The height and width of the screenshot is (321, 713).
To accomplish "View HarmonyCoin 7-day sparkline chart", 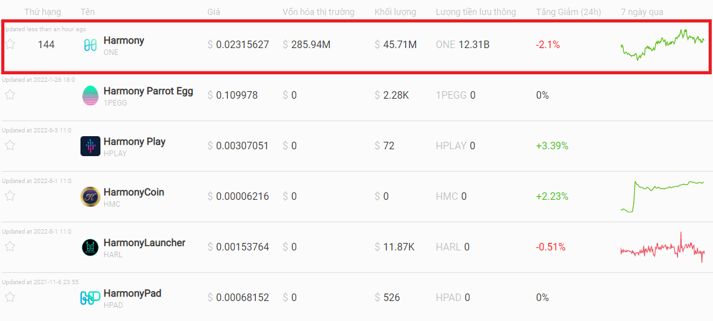I will [662, 196].
